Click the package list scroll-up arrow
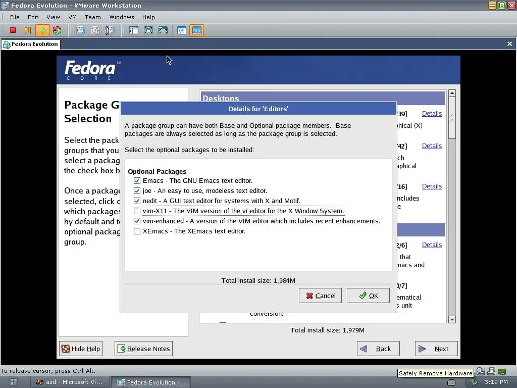This screenshot has height=388, width=517. 452,93
